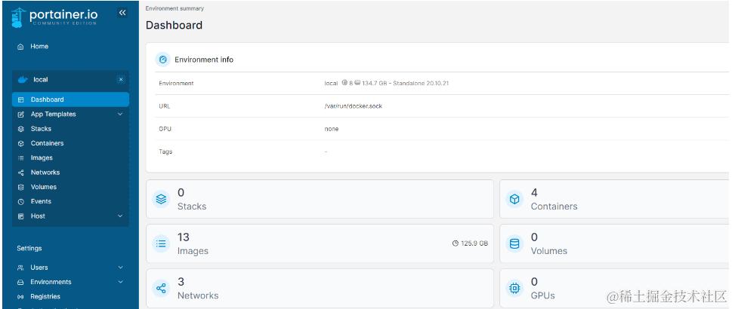Click the Dashboard sidebar icon
The height and width of the screenshot is (309, 732).
coord(20,99)
